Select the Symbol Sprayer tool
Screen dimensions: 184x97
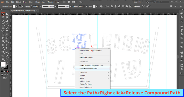3,52
